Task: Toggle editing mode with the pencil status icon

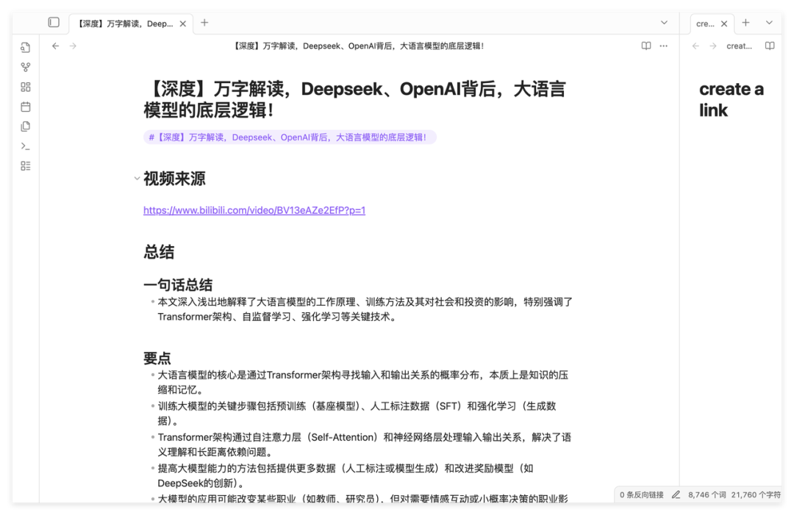Action: pyautogui.click(x=676, y=494)
